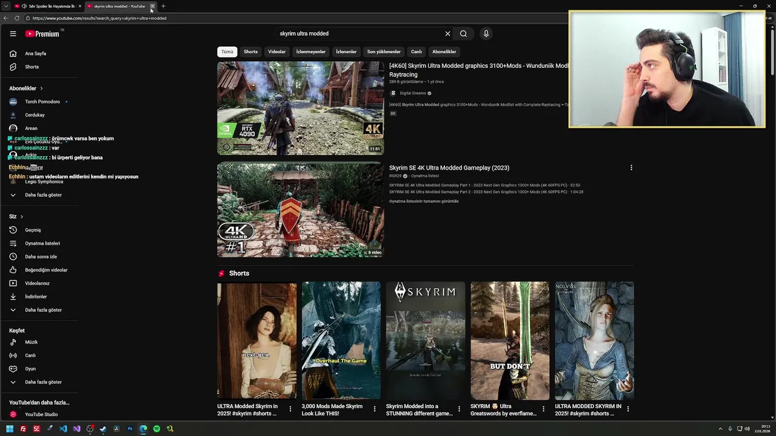Expand the Siz section chevron
Screen dimensions: 776x436
22,217
